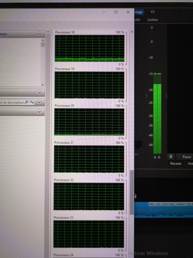Open the FX tab in the video editor
The image size is (193, 258).
pyautogui.click(x=153, y=12)
